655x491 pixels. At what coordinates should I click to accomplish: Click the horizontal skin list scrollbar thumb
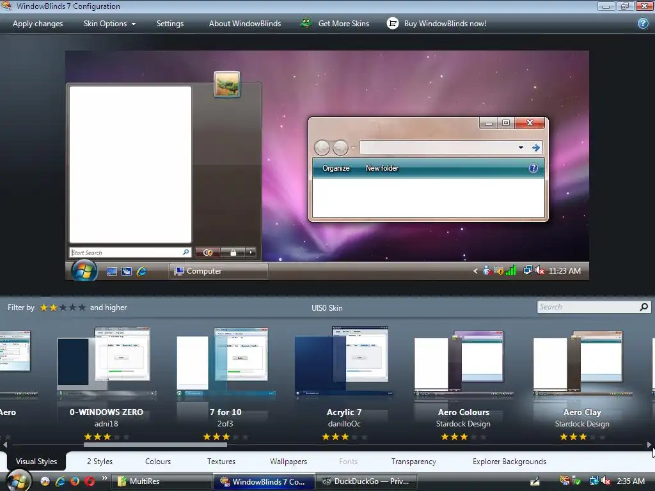click(155, 445)
